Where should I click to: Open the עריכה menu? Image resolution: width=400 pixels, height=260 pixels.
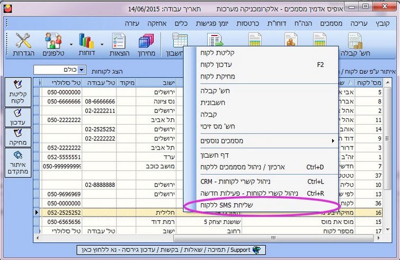359,23
